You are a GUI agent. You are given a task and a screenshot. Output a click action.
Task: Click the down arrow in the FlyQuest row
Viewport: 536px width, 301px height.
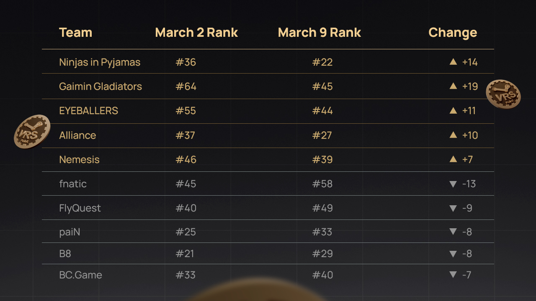453,208
